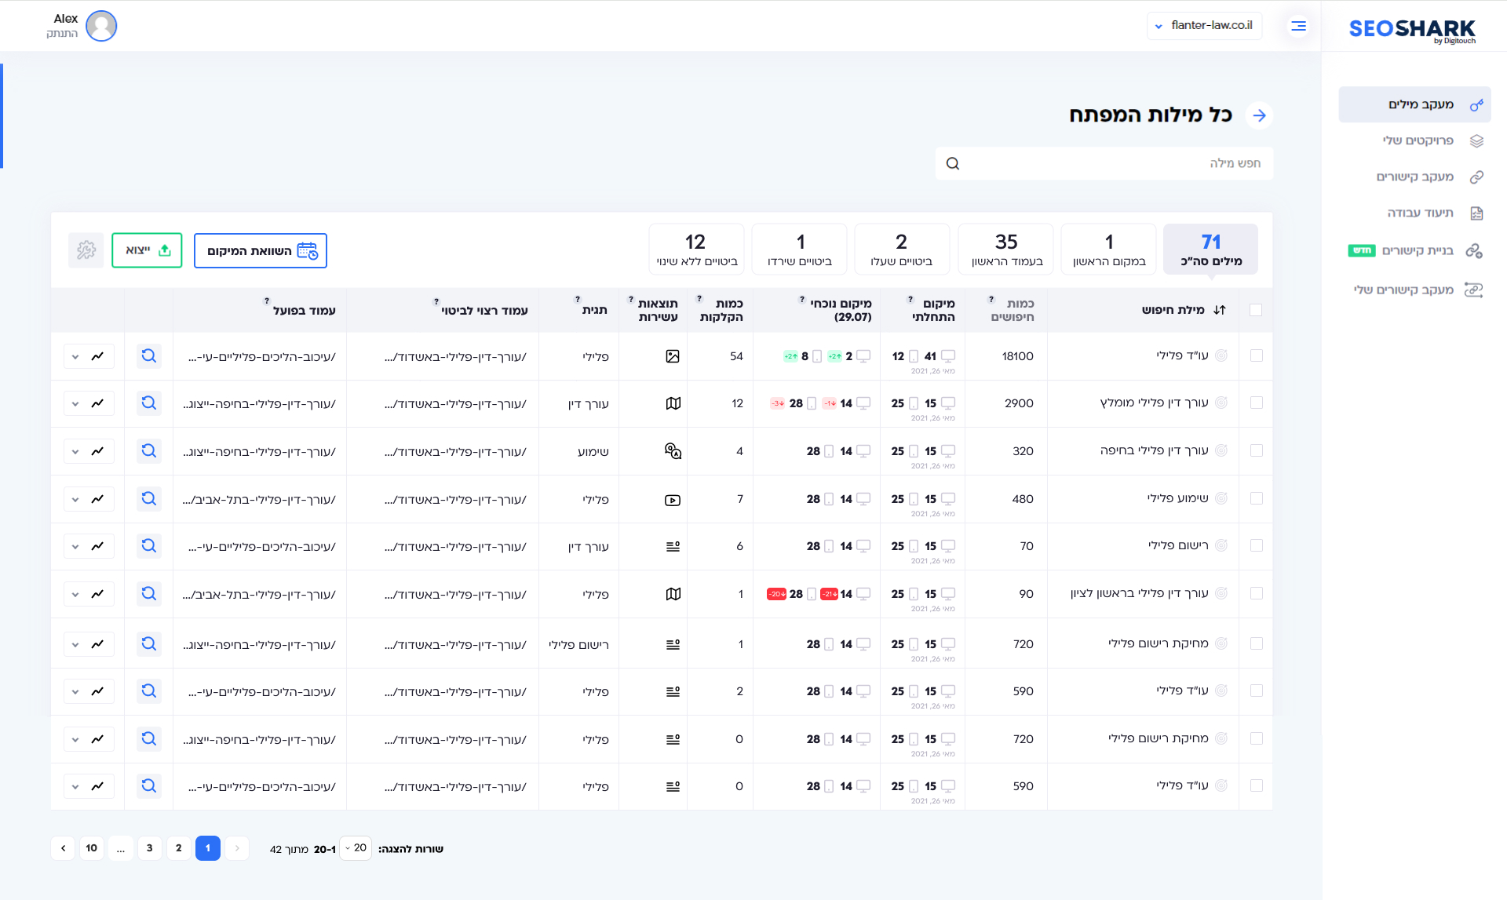Click התנתק logout link

pos(62,34)
